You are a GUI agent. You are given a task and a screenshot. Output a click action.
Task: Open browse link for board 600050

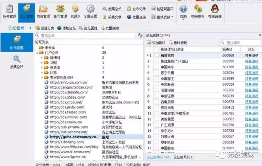point(252,84)
